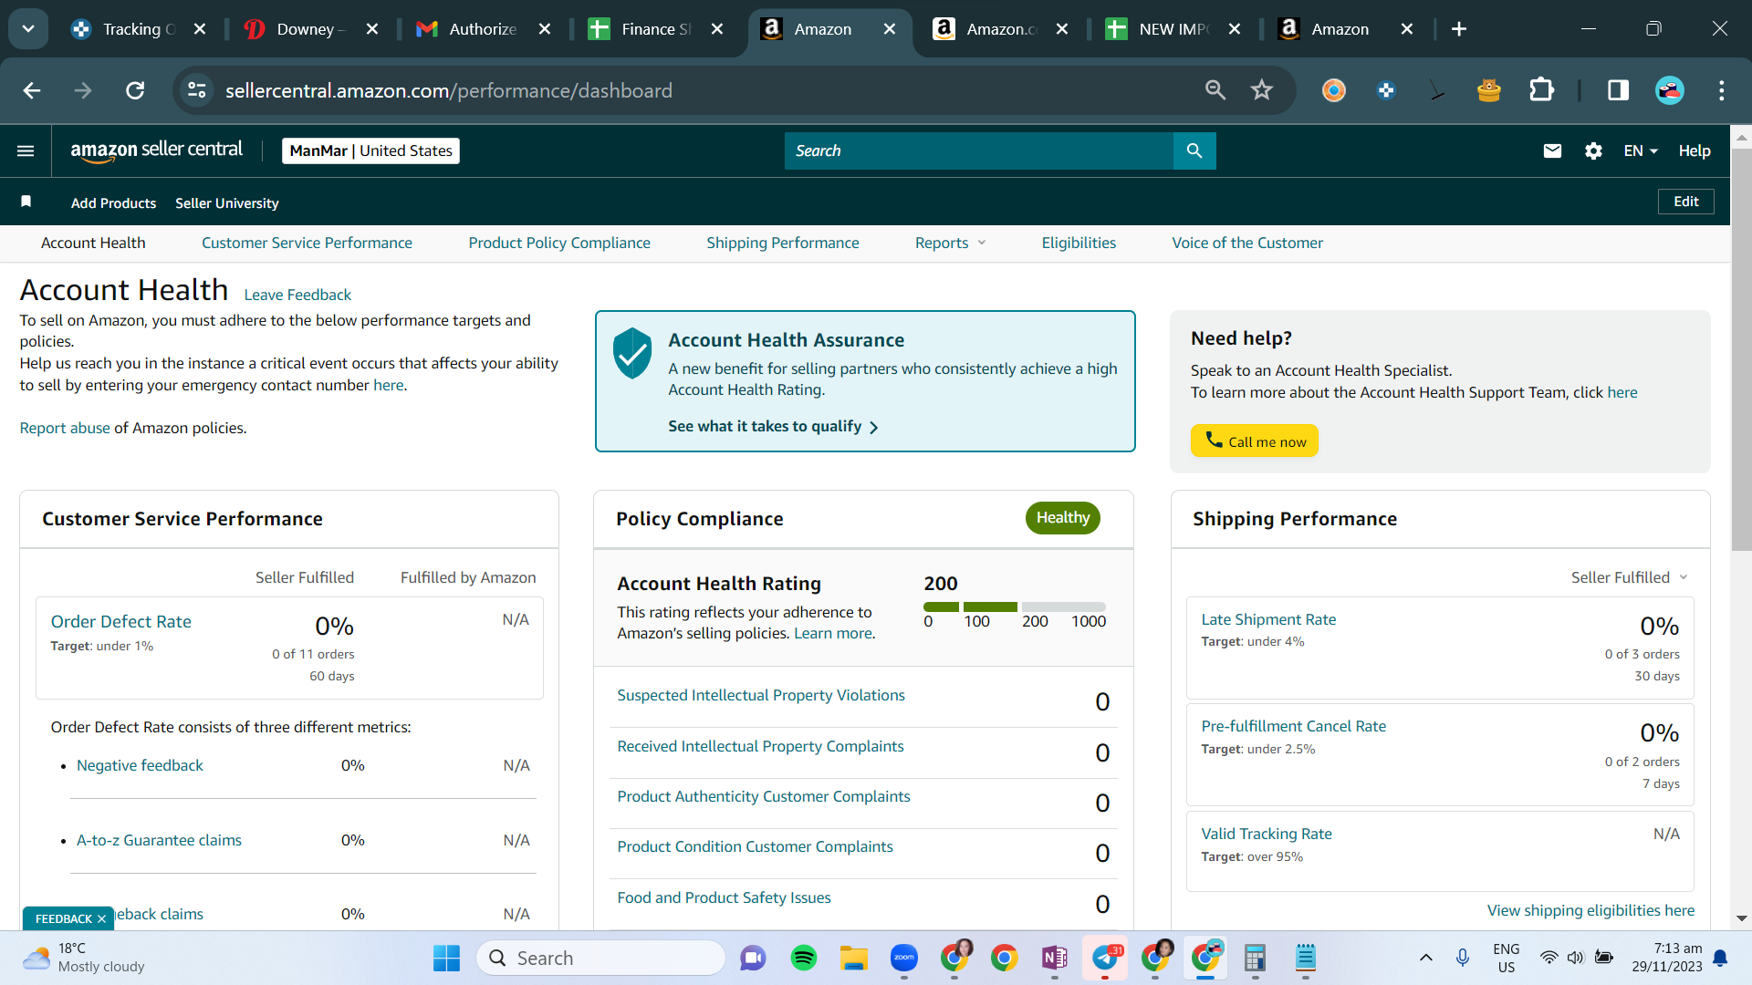Click the Edit button

tap(1686, 202)
